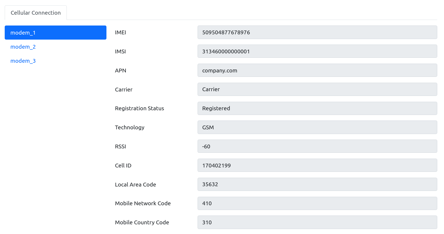Select the Mobile Network Code field

pyautogui.click(x=317, y=203)
